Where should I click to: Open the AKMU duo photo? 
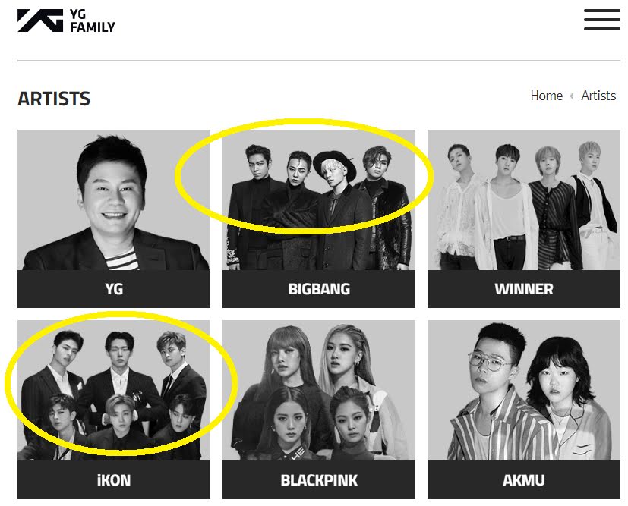524,391
